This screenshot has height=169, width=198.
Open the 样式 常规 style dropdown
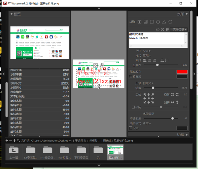pos(147,55)
